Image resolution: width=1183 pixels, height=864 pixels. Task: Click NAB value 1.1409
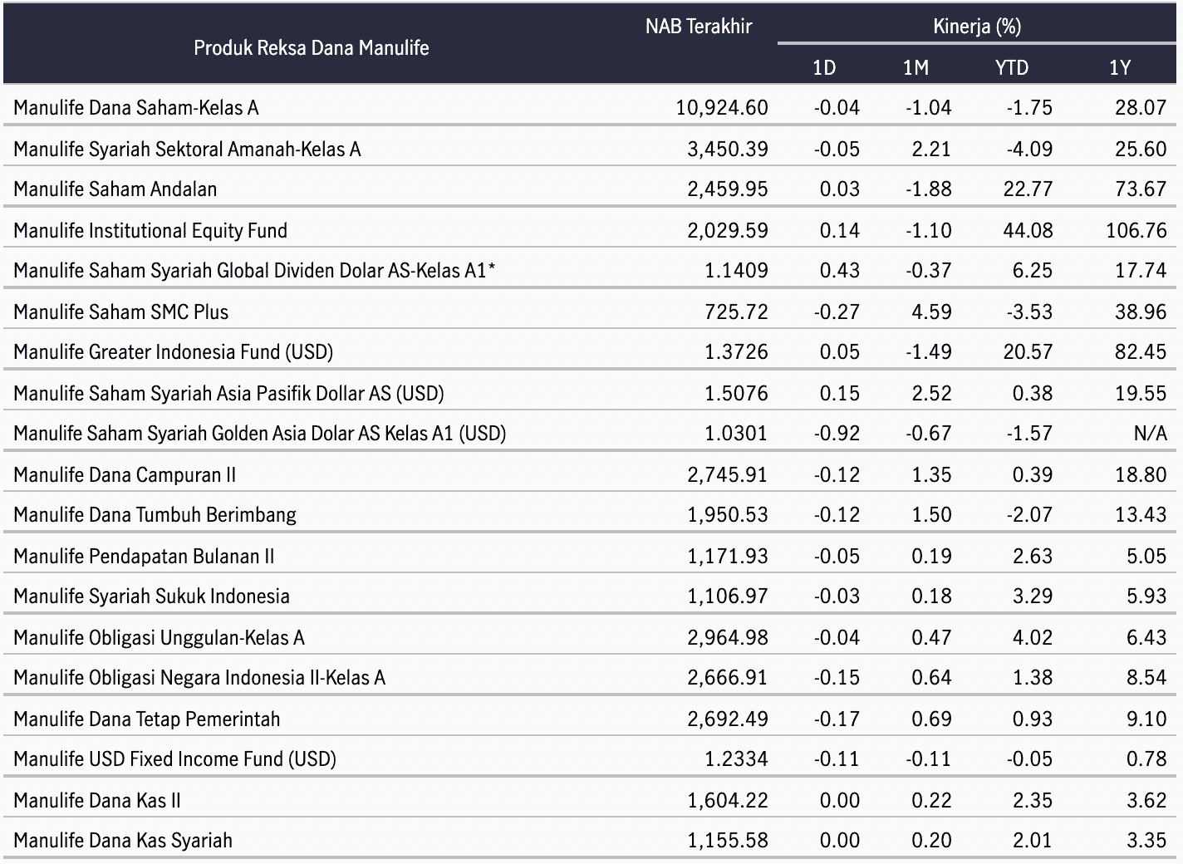736,270
